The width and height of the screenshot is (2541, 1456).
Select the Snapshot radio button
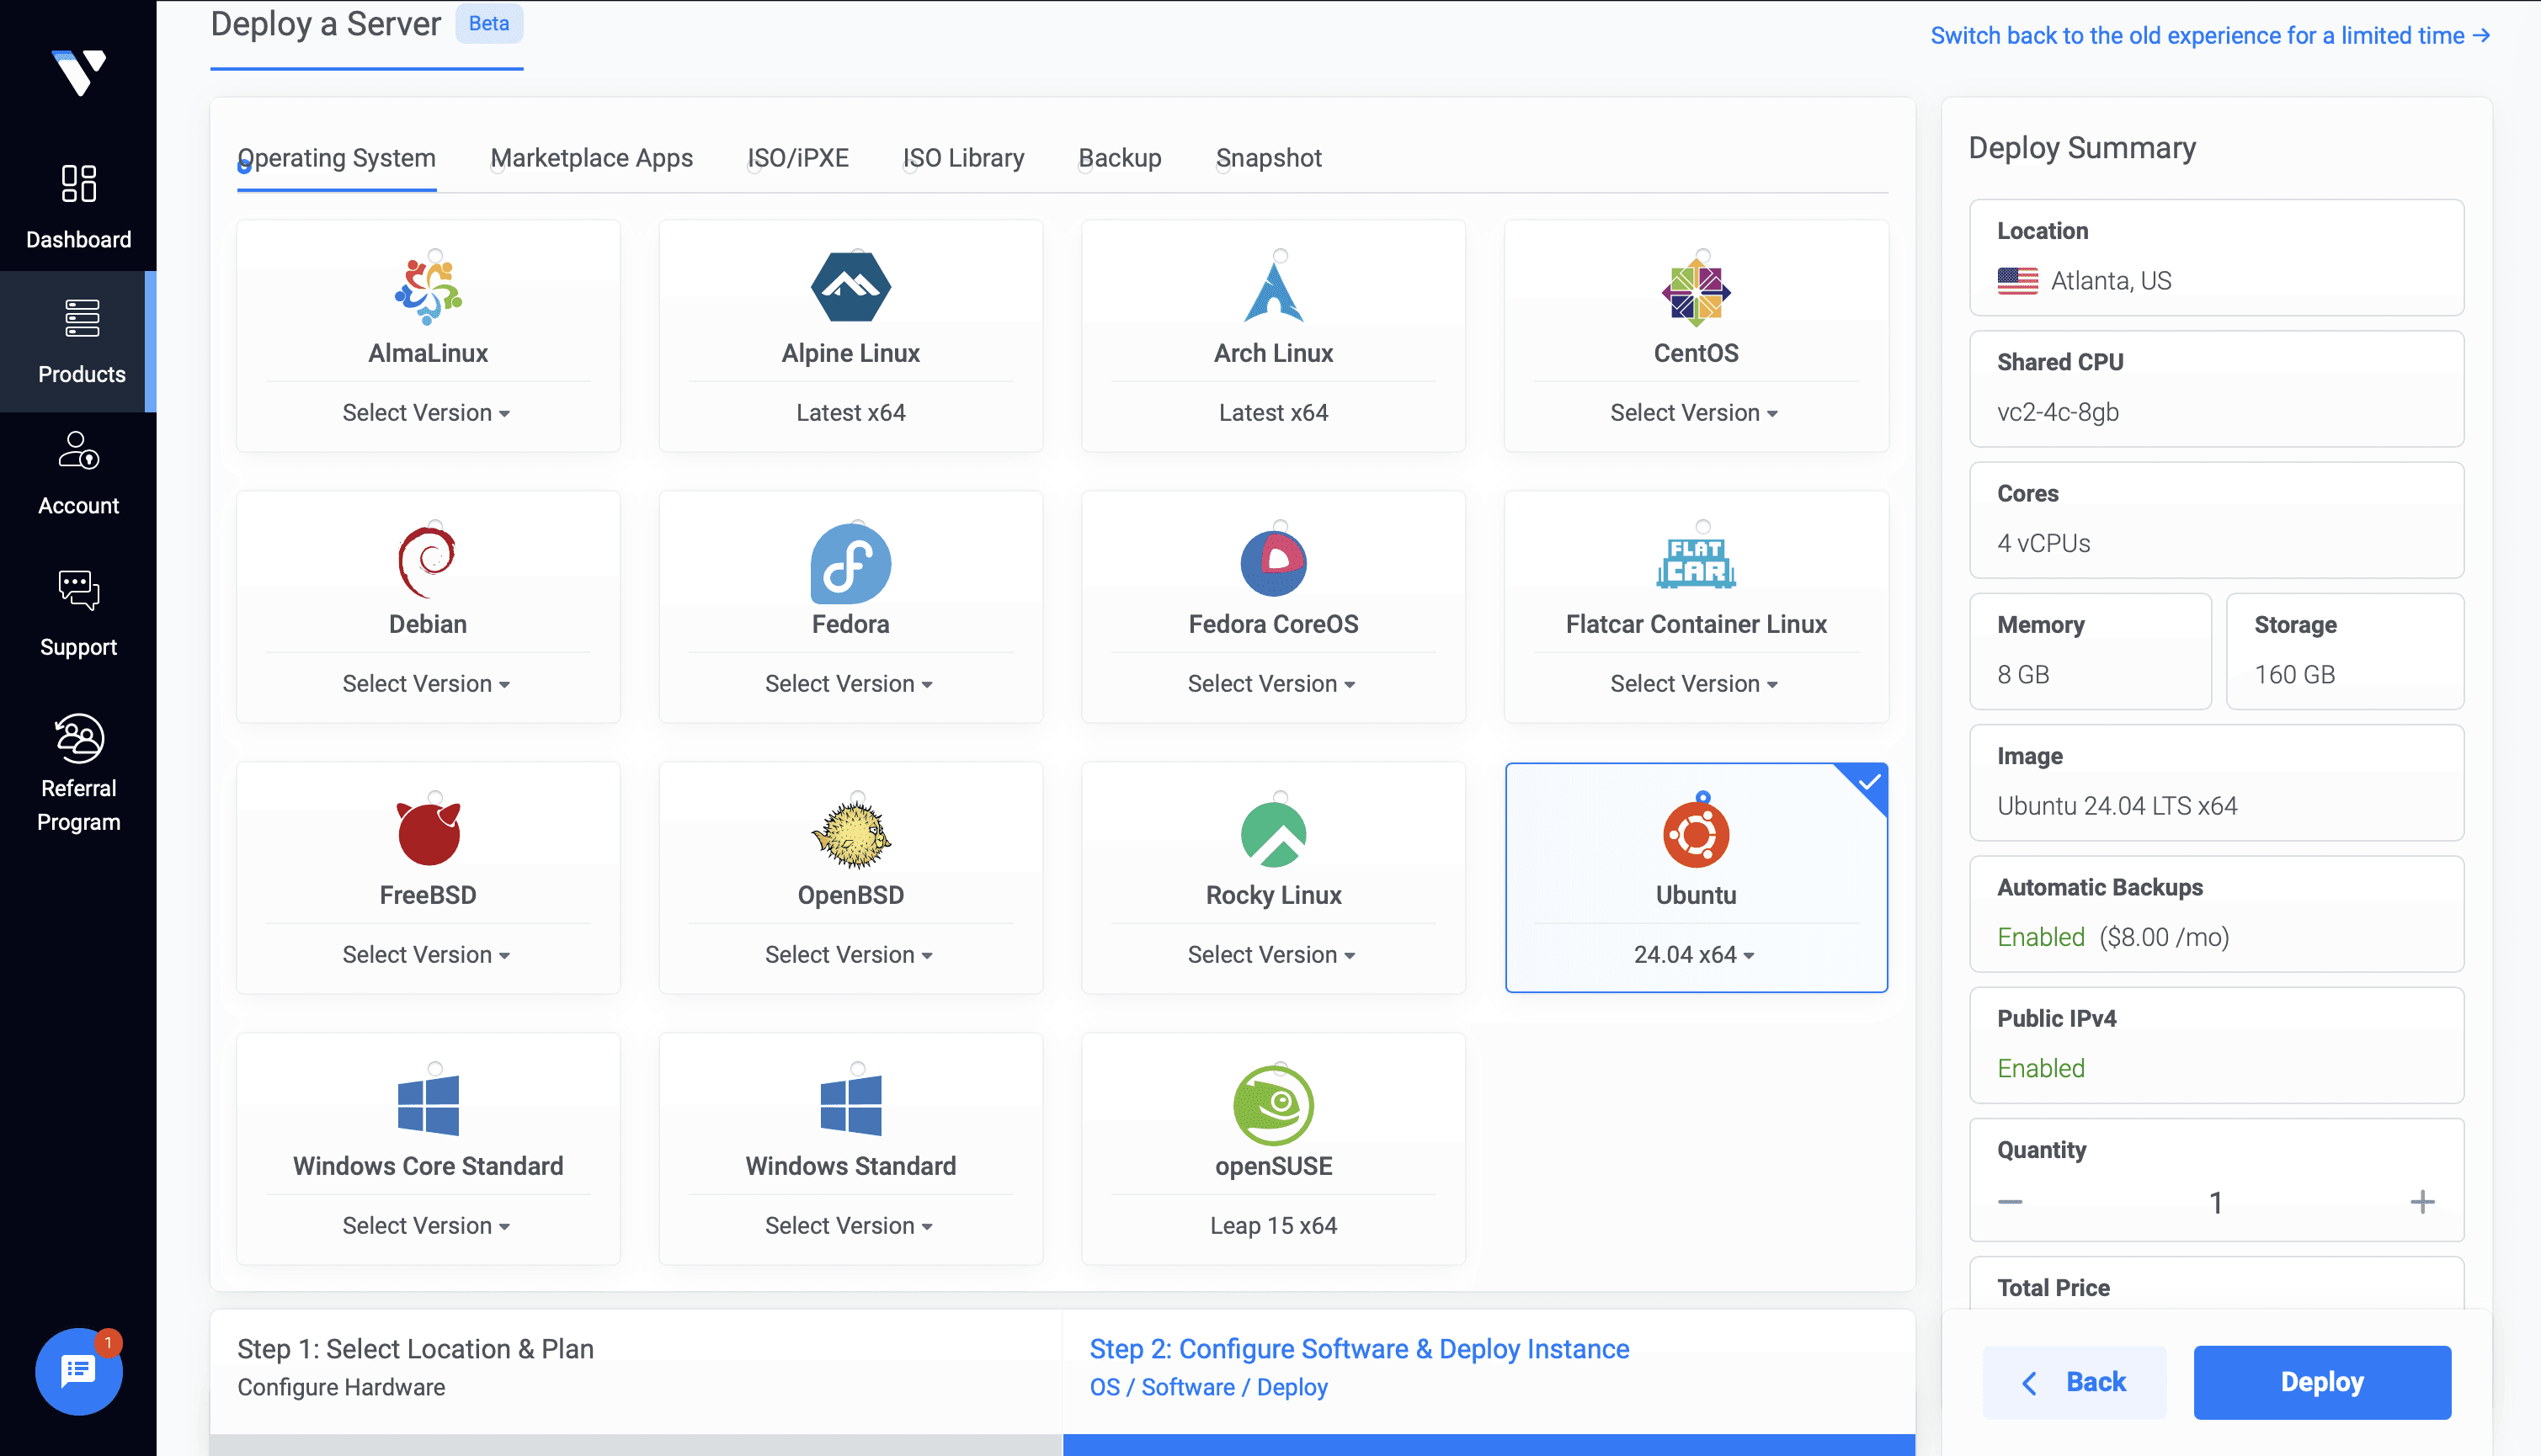coord(1223,167)
